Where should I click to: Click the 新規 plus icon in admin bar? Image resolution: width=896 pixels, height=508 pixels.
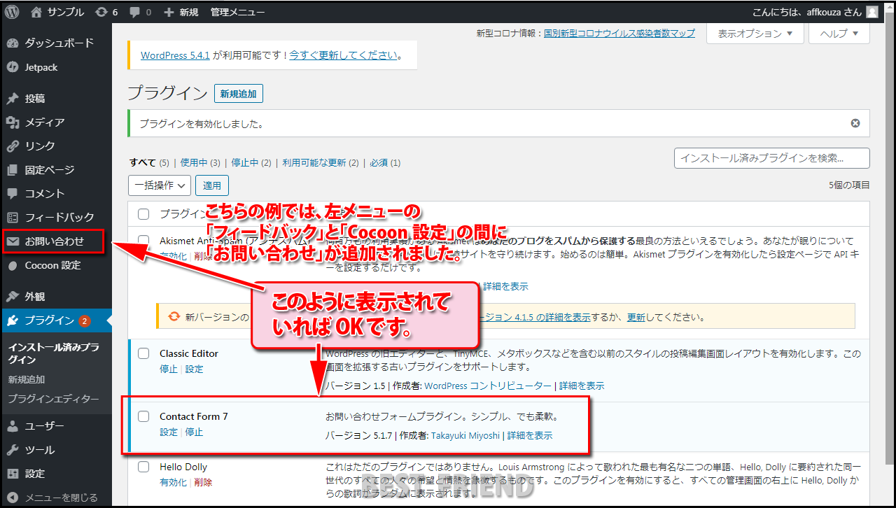tap(168, 12)
